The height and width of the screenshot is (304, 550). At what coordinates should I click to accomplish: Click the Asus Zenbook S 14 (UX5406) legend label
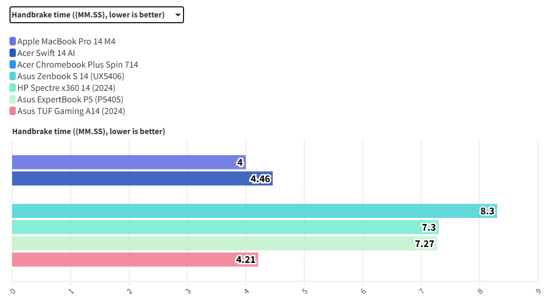point(71,76)
